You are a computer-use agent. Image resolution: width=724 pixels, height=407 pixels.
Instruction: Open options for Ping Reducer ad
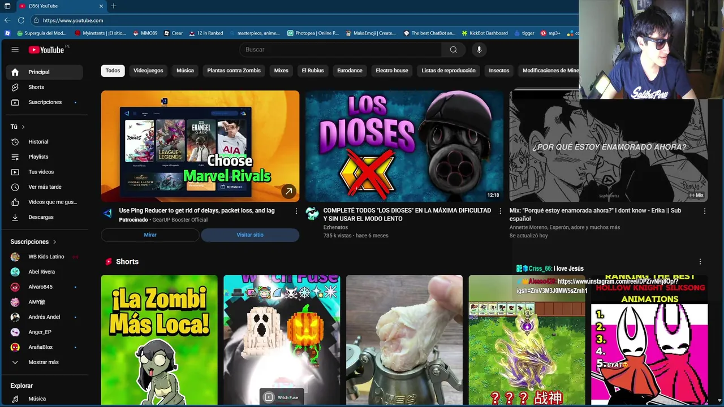[x=296, y=211]
